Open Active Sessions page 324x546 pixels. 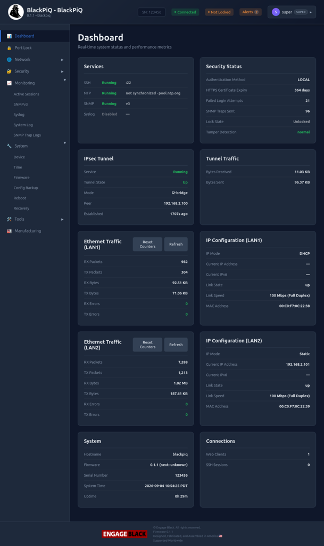pos(27,94)
